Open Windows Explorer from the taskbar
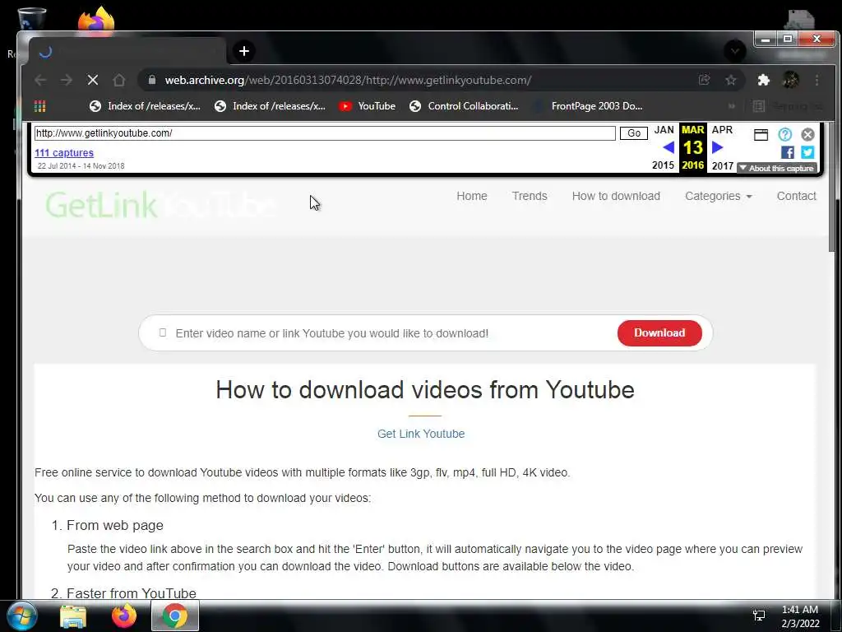 [73, 616]
